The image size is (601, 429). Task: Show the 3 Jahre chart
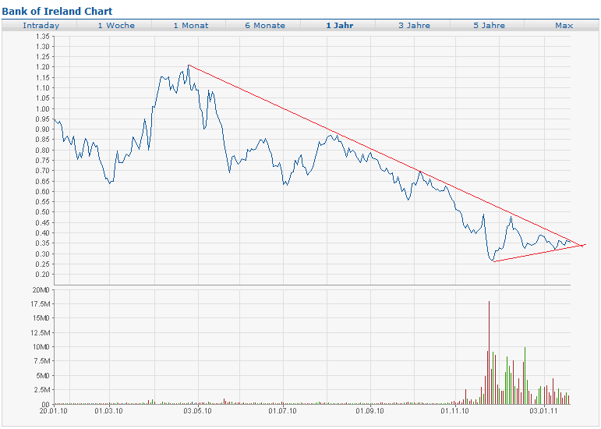[415, 26]
